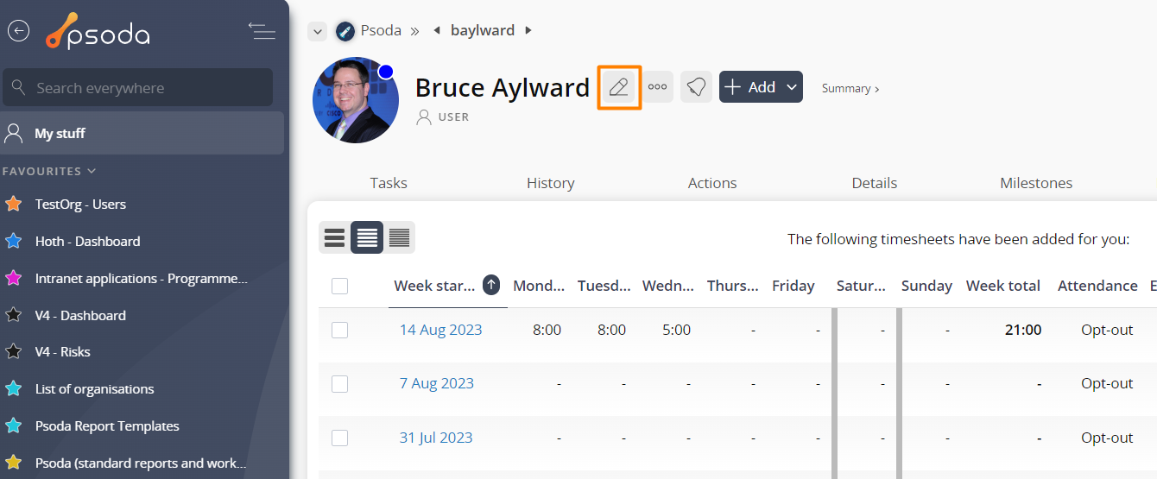Screen dimensions: 1157x479
Task: Click the notification bell icon
Action: [x=696, y=87]
